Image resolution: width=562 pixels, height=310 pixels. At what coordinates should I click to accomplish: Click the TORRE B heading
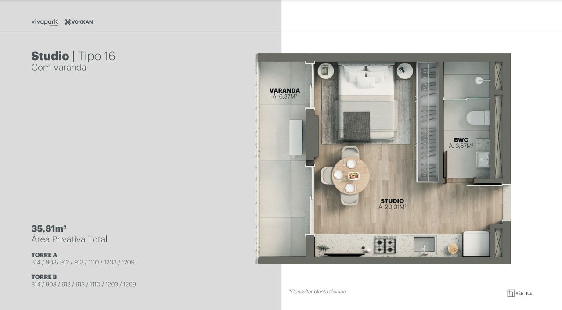pyautogui.click(x=44, y=277)
